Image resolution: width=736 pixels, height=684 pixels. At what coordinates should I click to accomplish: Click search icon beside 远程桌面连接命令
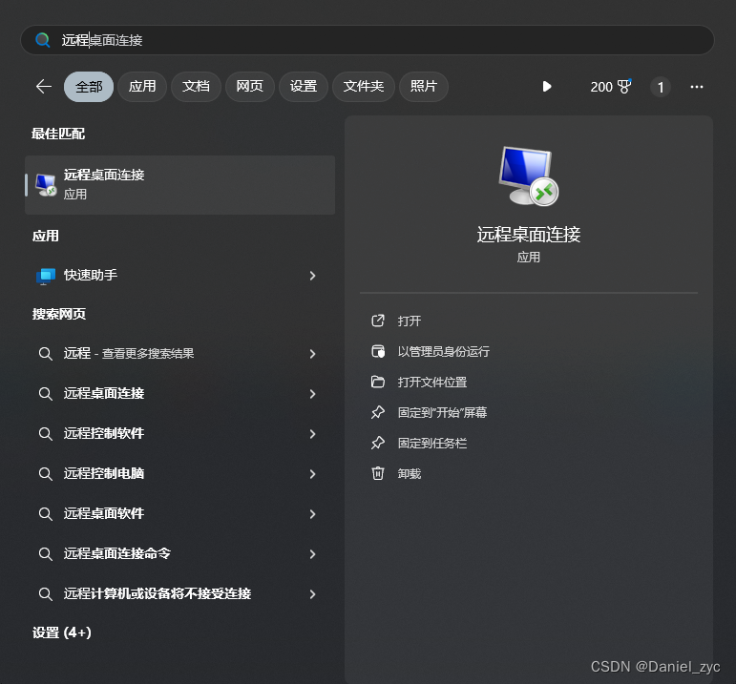[x=45, y=554]
